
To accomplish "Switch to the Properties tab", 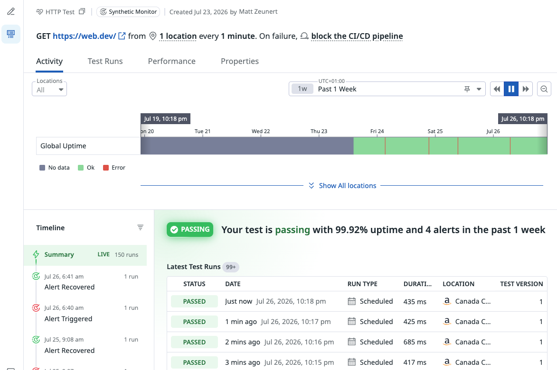I will (240, 61).
